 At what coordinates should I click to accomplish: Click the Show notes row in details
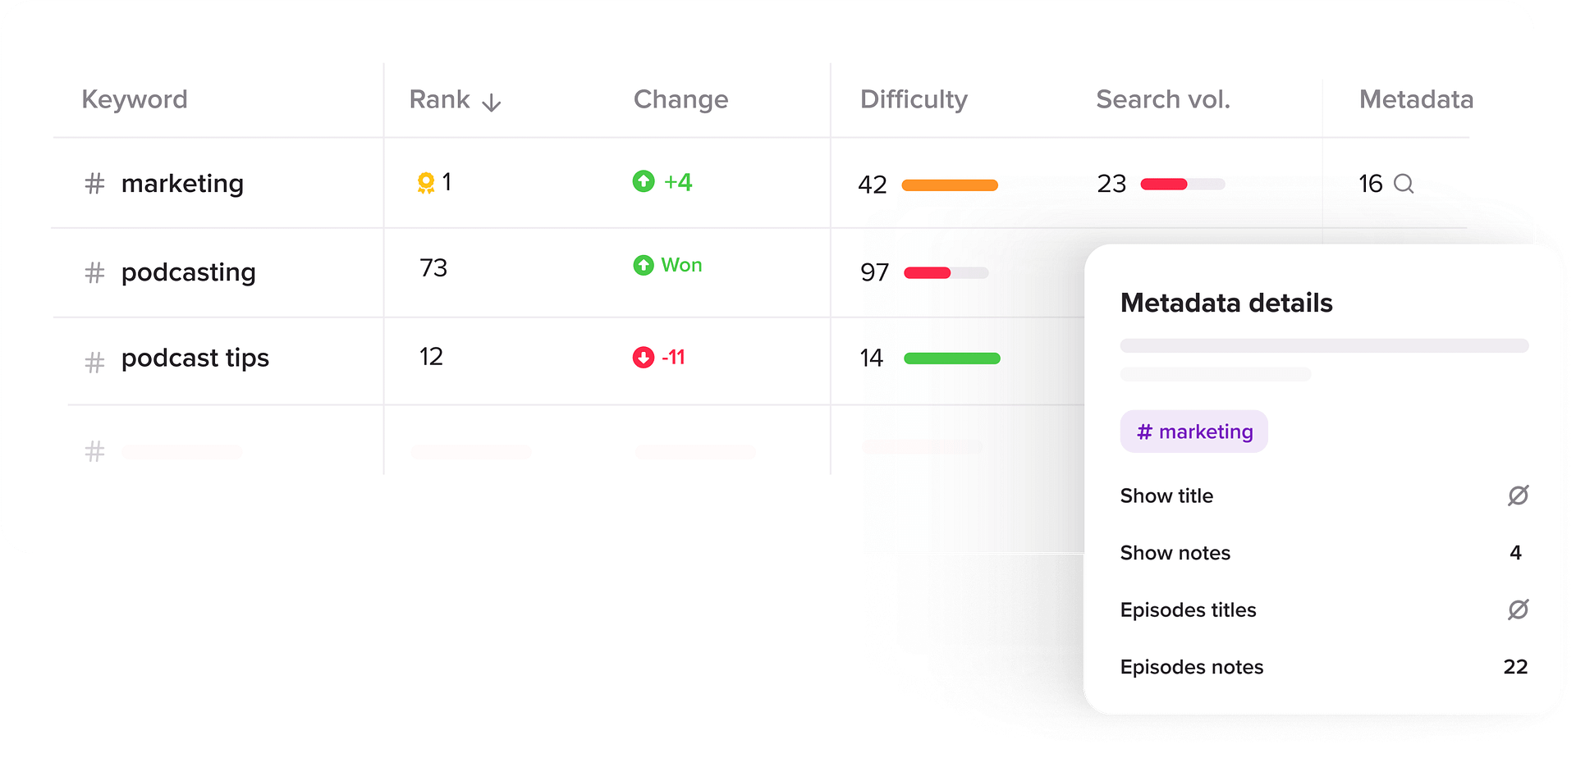pos(1175,553)
